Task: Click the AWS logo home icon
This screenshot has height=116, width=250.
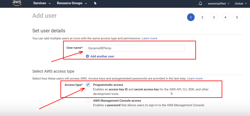Action: [x=17, y=3]
